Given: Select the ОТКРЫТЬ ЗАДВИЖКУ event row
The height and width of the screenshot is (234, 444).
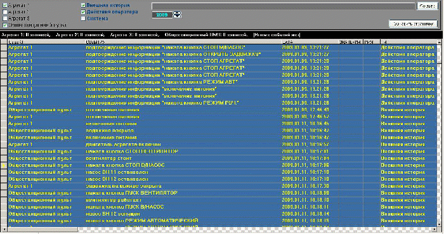Looking at the screenshot, I should tap(222, 55).
